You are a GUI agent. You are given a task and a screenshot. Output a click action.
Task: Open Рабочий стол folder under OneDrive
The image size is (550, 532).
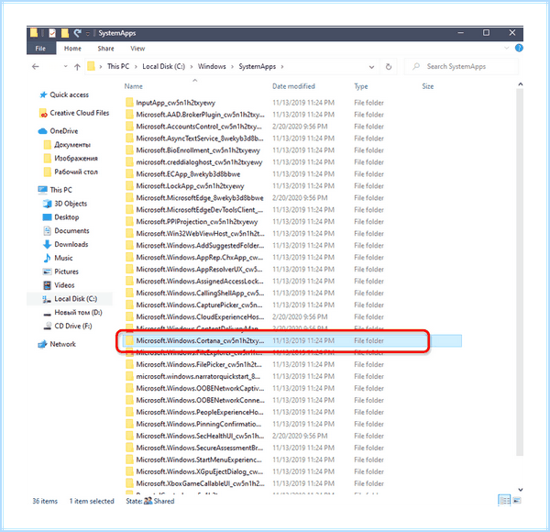(71, 172)
